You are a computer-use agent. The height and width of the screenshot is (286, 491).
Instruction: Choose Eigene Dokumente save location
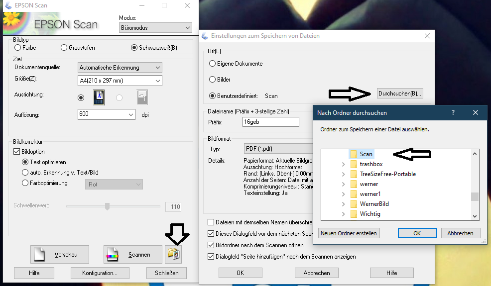(212, 64)
